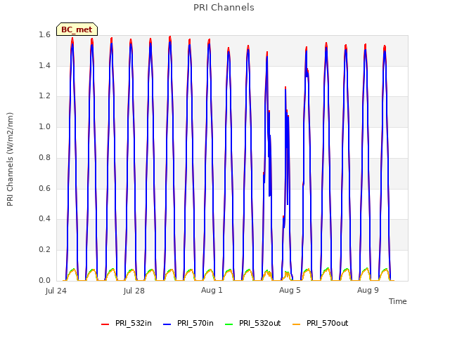Click the blue PRI_570in legend swatch
Screen dimensions: 450x337
[167, 324]
